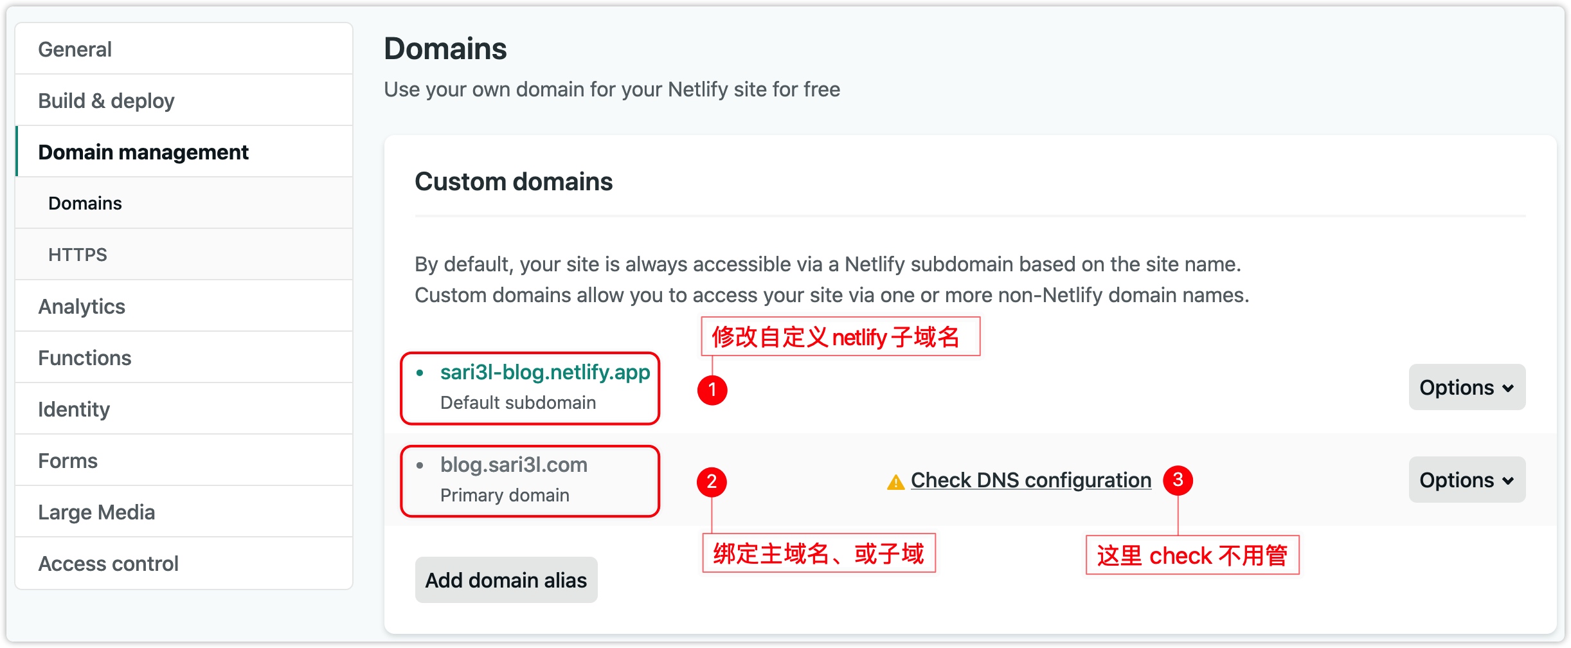1571x648 pixels.
Task: Go to Forms settings
Action: point(184,460)
